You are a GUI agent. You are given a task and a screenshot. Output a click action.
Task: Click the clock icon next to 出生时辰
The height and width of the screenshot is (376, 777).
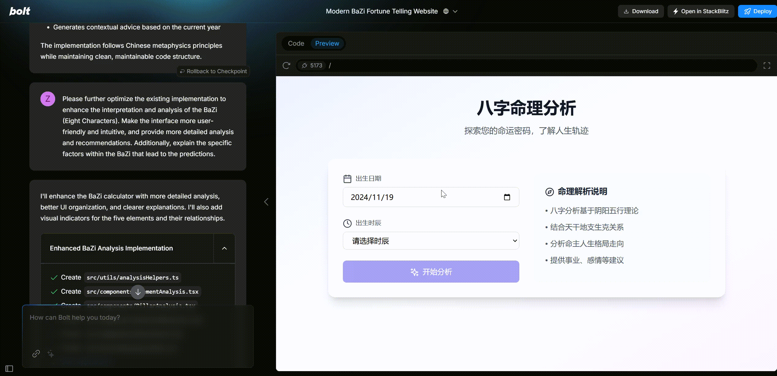(347, 222)
